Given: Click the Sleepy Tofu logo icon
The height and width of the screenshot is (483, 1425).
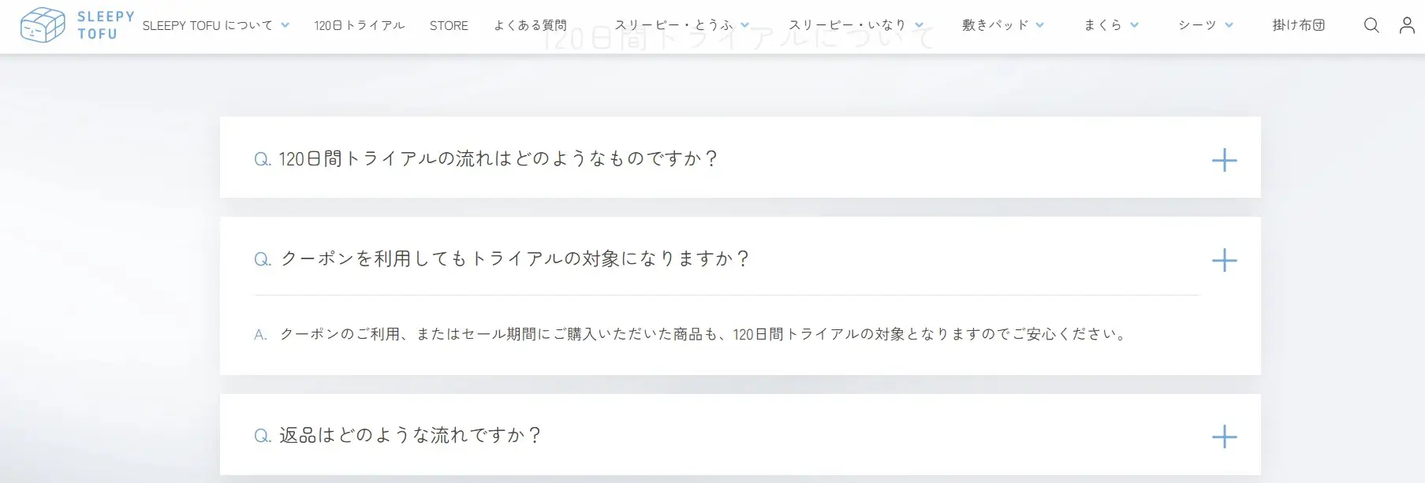Looking at the screenshot, I should coord(43,25).
